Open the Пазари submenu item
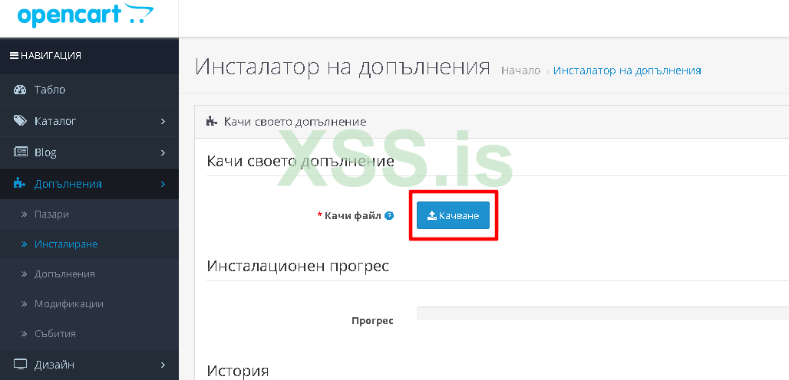789x380 pixels. (89, 215)
